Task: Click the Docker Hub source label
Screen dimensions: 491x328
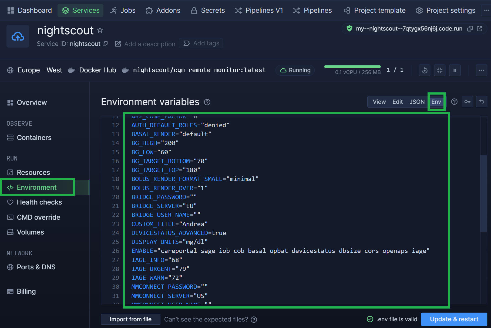Action: pos(92,70)
